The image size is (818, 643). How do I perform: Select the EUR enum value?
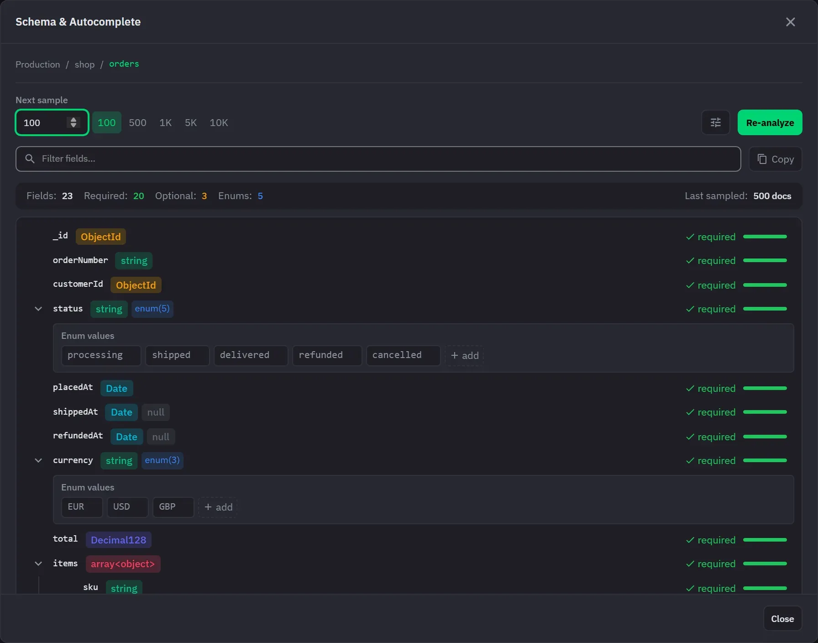coord(82,507)
